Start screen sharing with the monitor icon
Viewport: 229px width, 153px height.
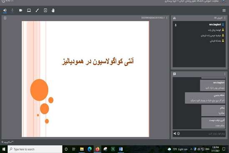29,10
